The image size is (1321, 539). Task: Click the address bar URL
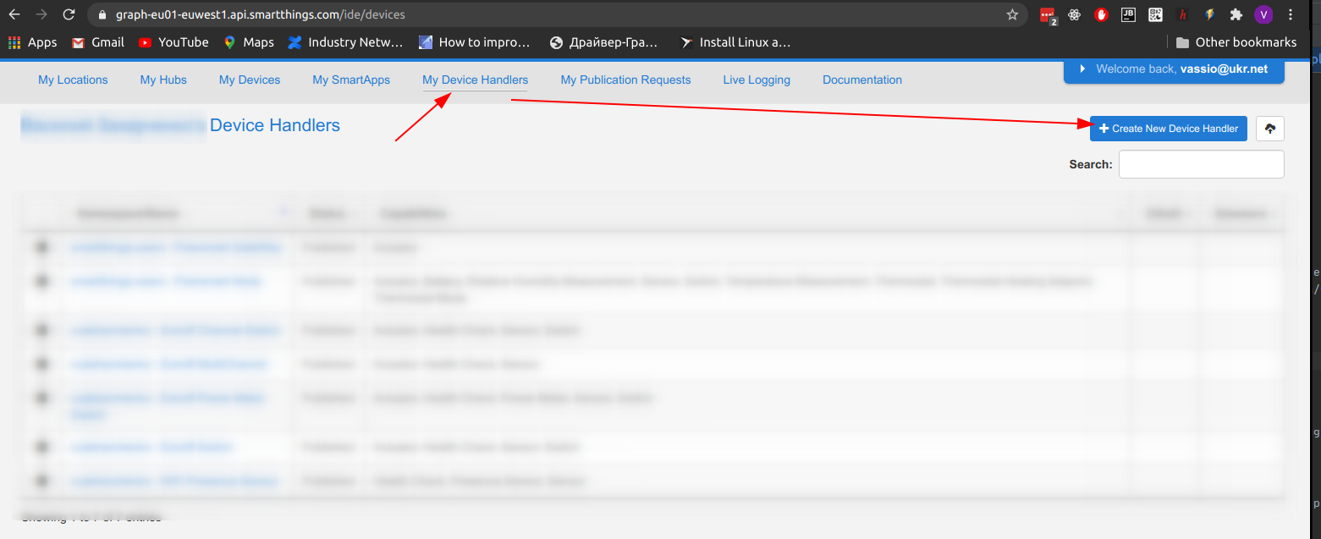click(261, 14)
